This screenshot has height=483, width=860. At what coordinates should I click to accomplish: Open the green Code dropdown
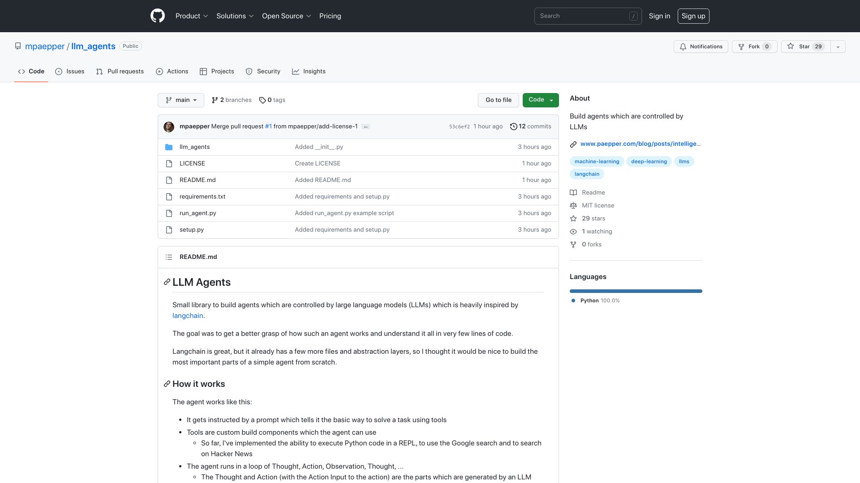[541, 100]
